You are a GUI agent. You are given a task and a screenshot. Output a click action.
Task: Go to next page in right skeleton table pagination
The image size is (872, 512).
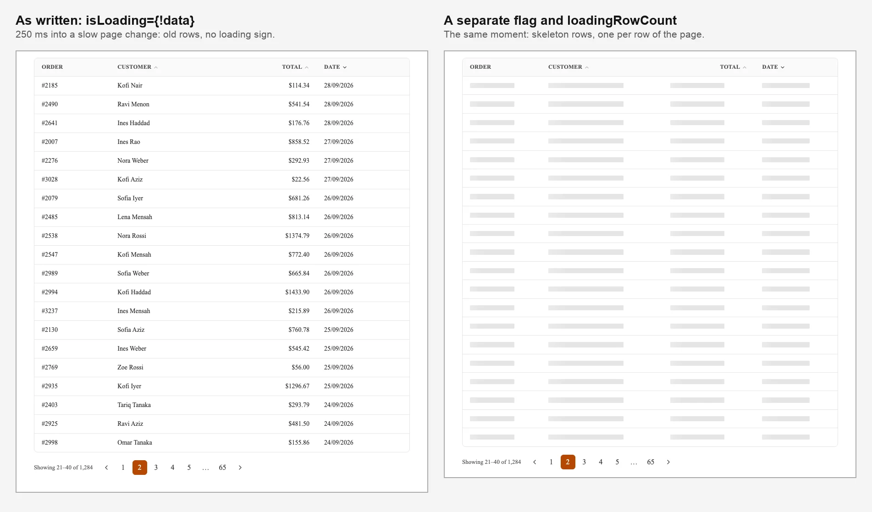click(x=668, y=462)
